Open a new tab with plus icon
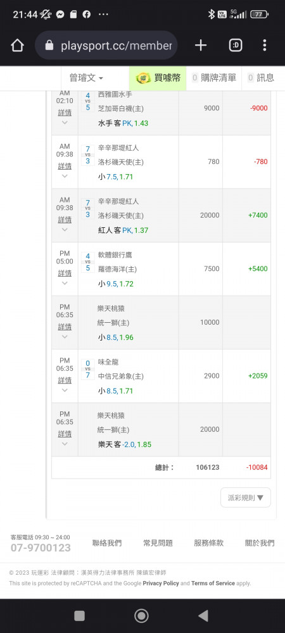285x633 pixels. [x=201, y=46]
